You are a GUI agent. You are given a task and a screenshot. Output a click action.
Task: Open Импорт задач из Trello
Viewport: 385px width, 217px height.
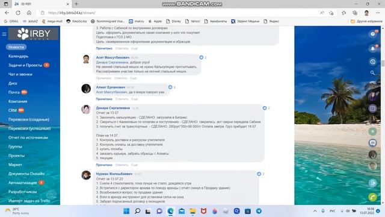(29, 201)
